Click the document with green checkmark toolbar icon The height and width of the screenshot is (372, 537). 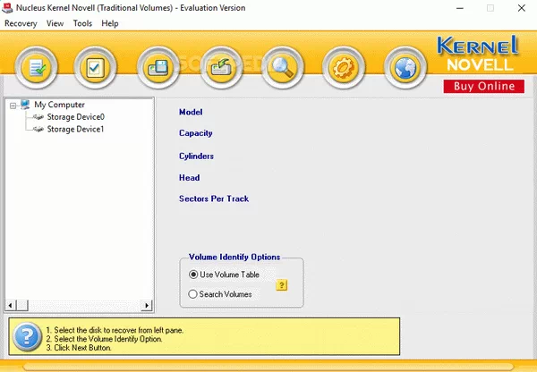click(x=35, y=68)
